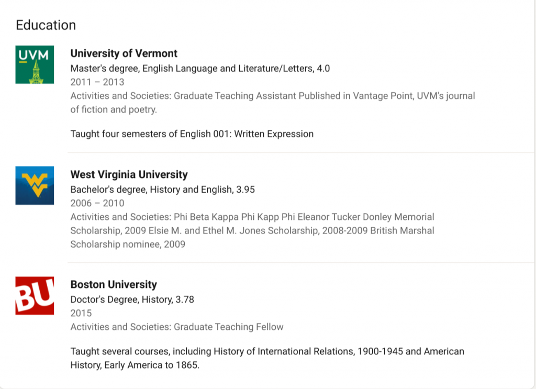Open the West Virginia University school link
The height and width of the screenshot is (389, 536).
coord(129,174)
